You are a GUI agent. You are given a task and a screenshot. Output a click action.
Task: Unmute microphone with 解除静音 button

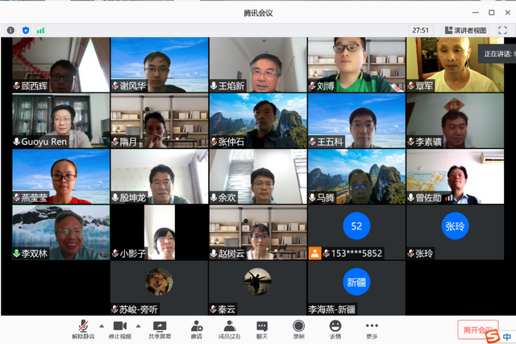pos(83,329)
